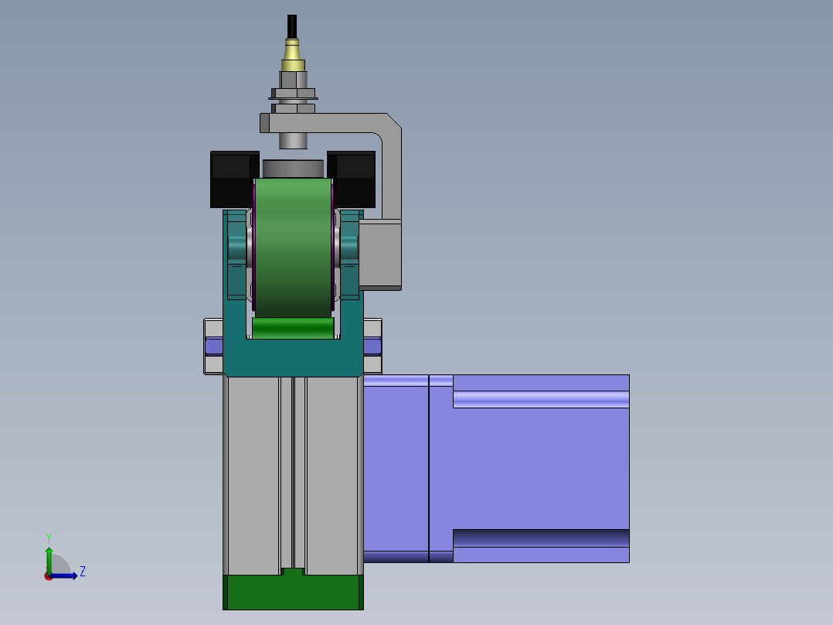Select the teal U-shaped housing base
833x625 pixels.
(x=294, y=357)
